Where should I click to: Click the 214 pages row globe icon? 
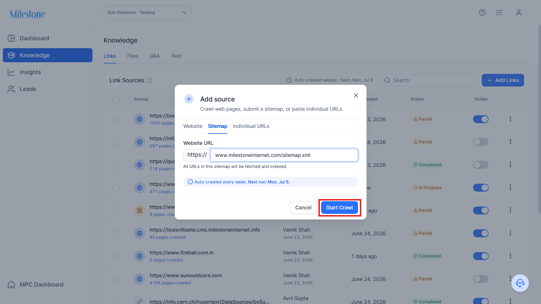click(140, 165)
